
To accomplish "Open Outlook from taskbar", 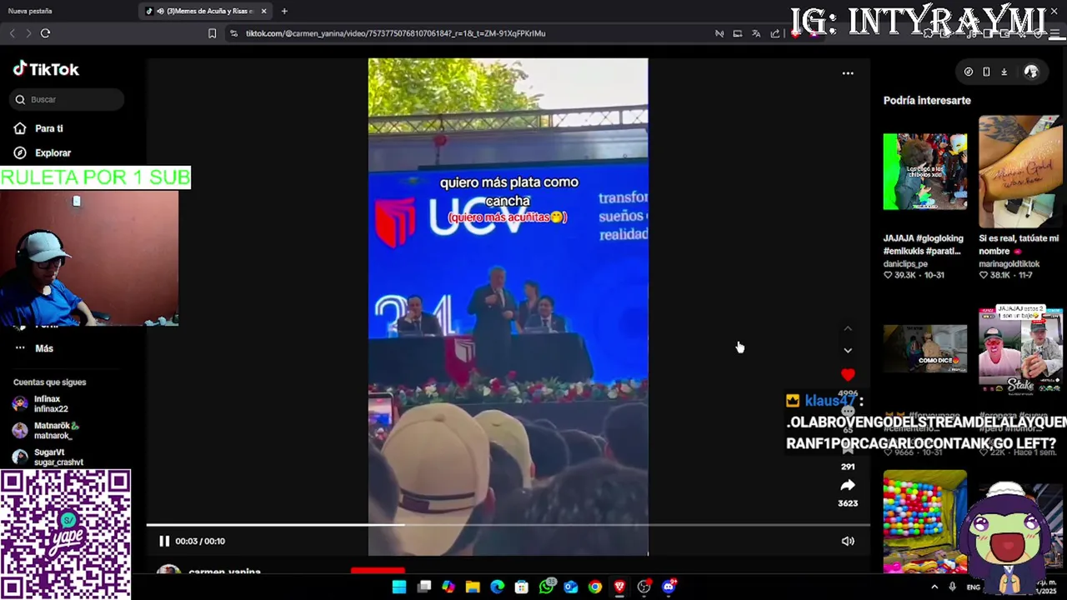I will (x=570, y=587).
